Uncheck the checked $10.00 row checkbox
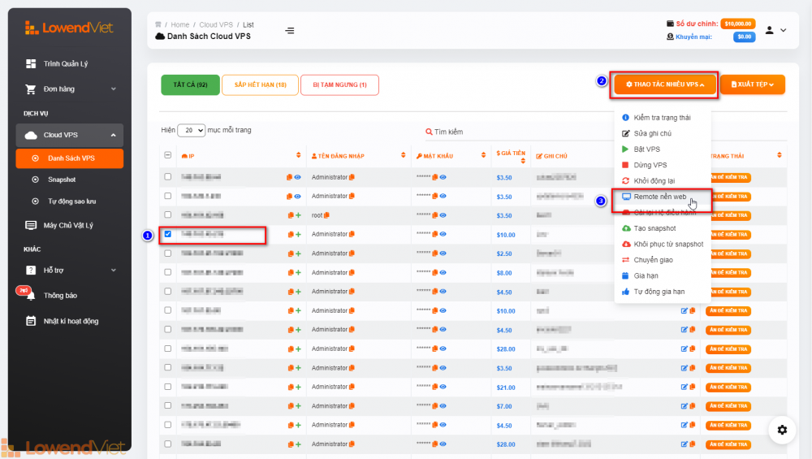The image size is (812, 459). (x=168, y=234)
